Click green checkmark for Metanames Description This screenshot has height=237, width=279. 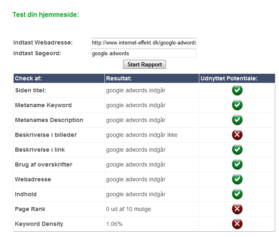(x=237, y=120)
